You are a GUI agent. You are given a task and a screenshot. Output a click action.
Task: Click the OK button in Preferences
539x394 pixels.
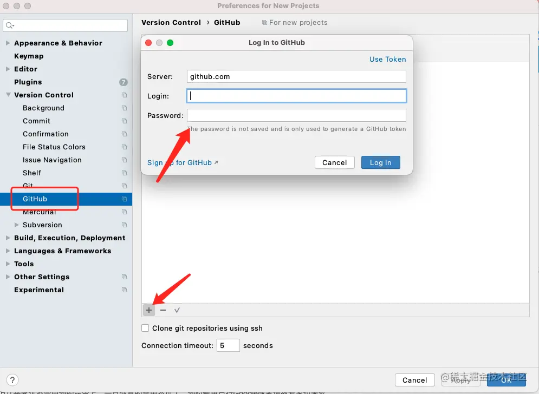click(x=506, y=380)
